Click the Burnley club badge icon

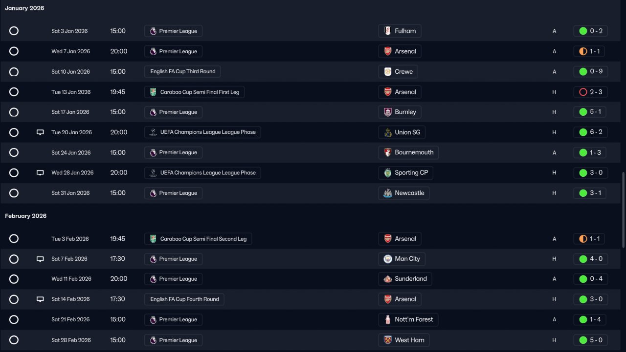(388, 112)
